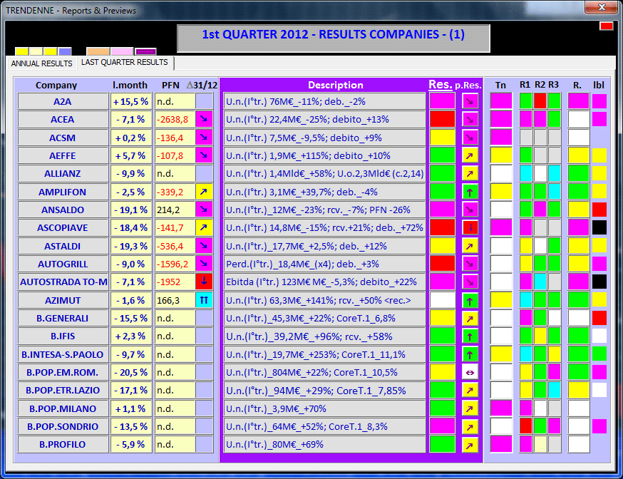Screen dimensions: 623x479
Task: Click the l.month column header
Action: coord(130,85)
